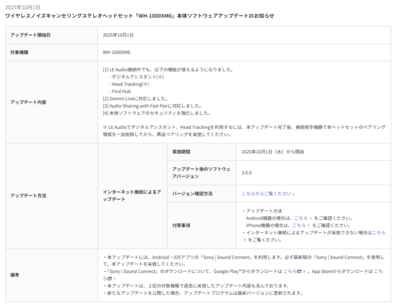Open the こちら link for failed internet updates
This screenshot has height=308, width=396.
pyautogui.click(x=378, y=233)
